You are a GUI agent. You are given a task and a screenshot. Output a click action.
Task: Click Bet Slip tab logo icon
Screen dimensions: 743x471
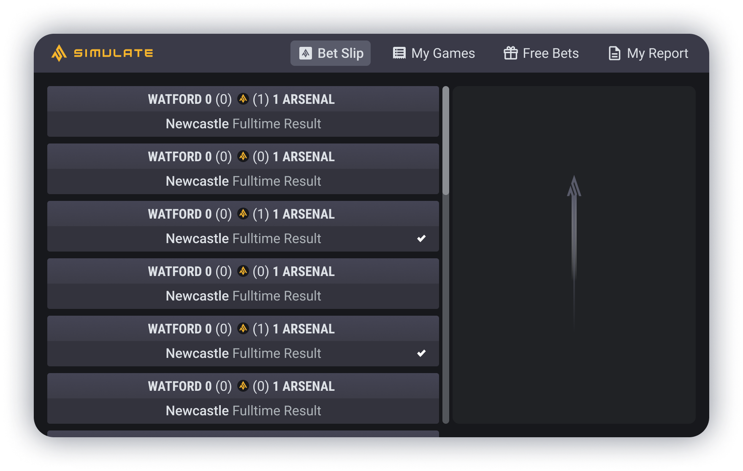click(x=306, y=53)
